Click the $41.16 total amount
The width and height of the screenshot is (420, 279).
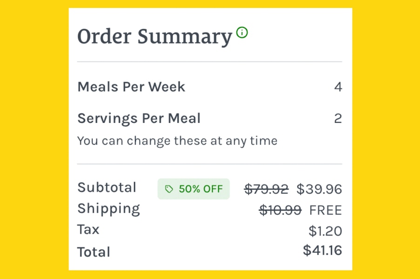coord(322,251)
